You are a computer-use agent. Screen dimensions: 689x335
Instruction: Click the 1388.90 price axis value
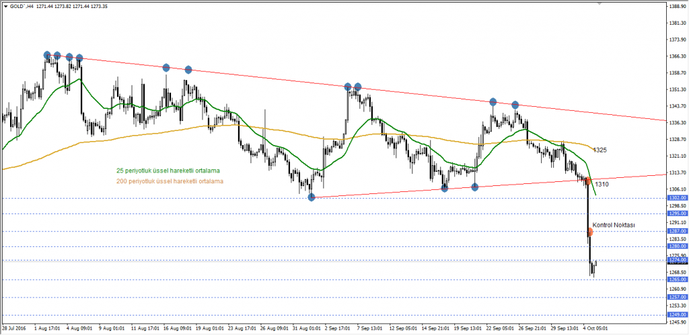point(678,6)
